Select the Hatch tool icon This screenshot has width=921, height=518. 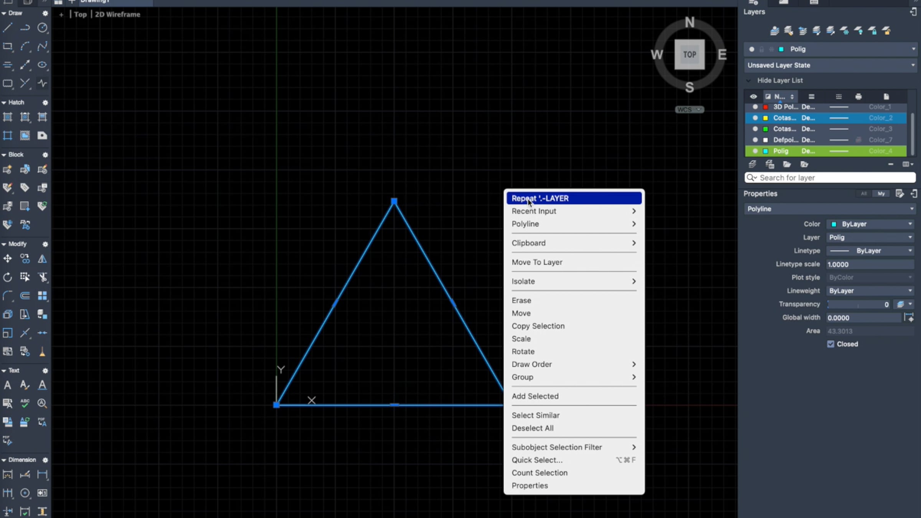pyautogui.click(x=8, y=117)
